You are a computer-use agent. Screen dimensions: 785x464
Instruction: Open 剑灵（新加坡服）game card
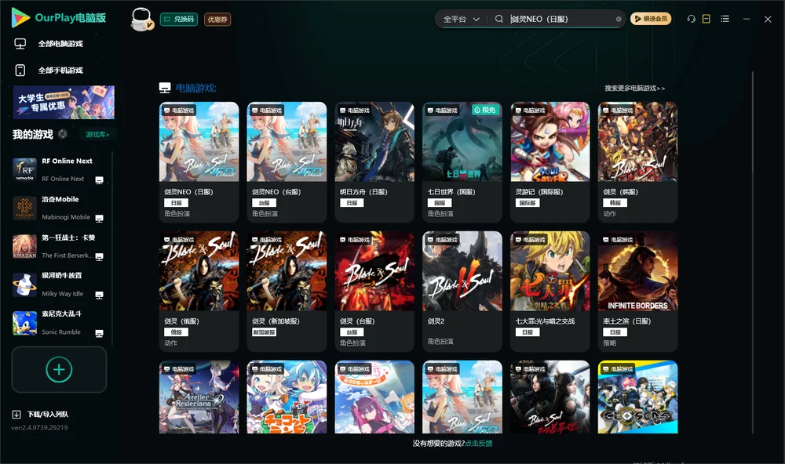pos(287,291)
